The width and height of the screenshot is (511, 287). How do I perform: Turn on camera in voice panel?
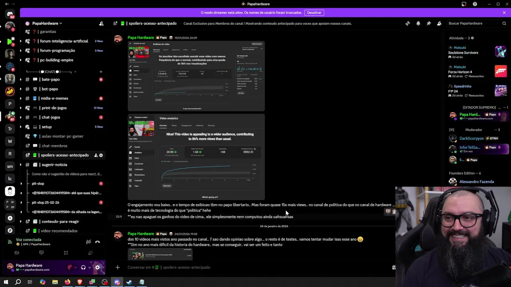click(17, 253)
